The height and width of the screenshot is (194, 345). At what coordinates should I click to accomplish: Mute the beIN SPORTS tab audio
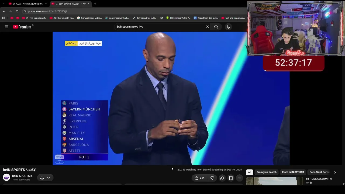pos(84,4)
